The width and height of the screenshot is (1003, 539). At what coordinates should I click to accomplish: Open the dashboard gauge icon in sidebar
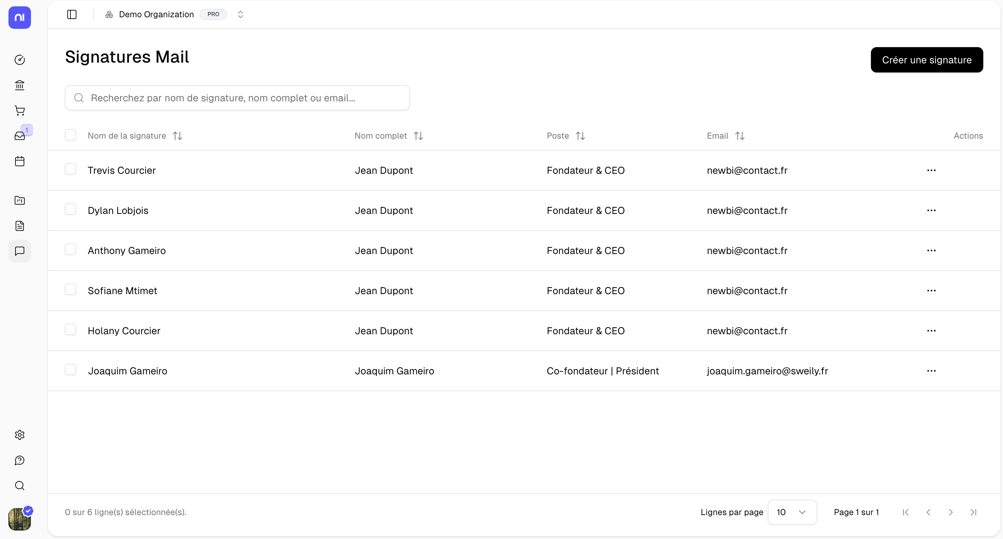[x=19, y=60]
